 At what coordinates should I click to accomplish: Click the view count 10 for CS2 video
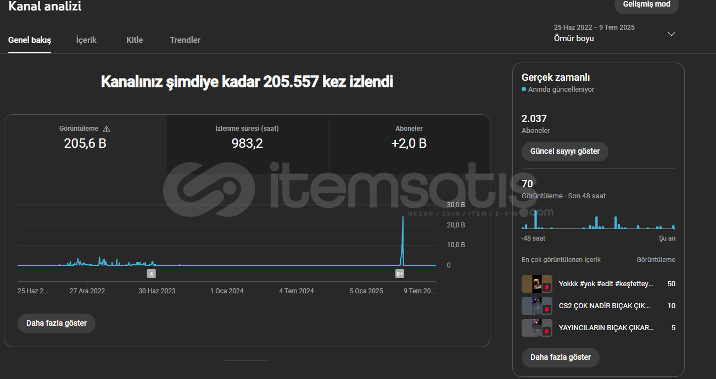672,306
